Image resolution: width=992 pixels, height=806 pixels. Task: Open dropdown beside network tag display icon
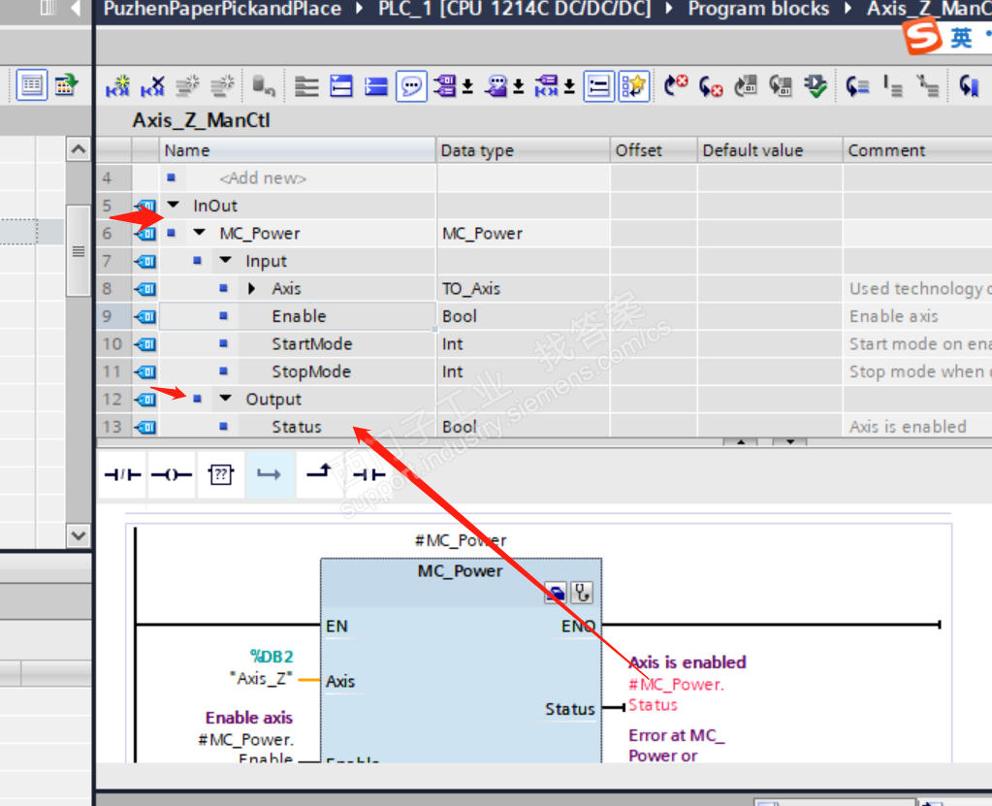coord(569,86)
